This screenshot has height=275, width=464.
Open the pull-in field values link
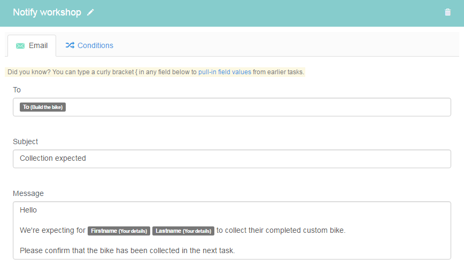(225, 72)
